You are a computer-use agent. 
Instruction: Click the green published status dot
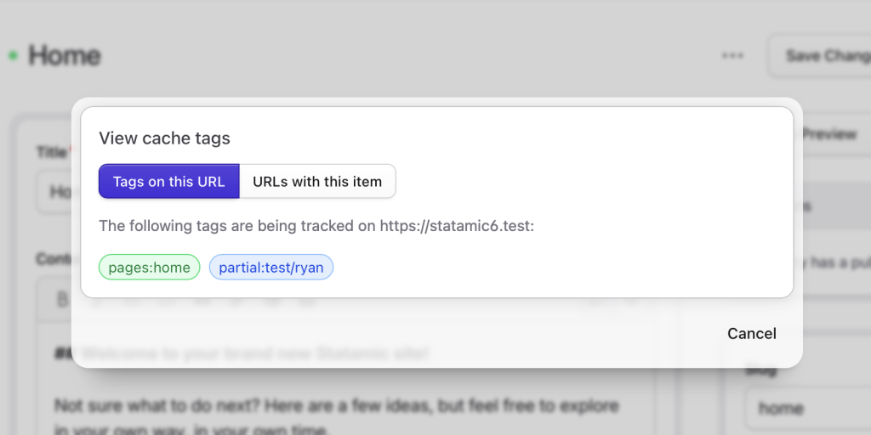(x=13, y=56)
